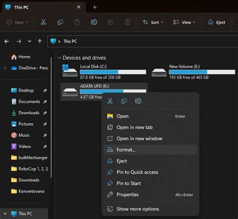Viewport: 238px width, 219px height.
Task: Click the Rename icon in the toolbar
Action: point(94,22)
